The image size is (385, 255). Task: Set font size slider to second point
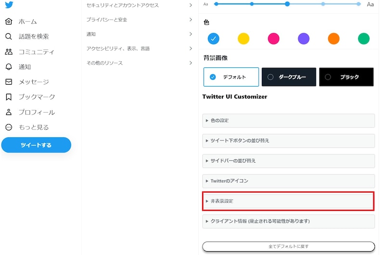[x=252, y=4]
